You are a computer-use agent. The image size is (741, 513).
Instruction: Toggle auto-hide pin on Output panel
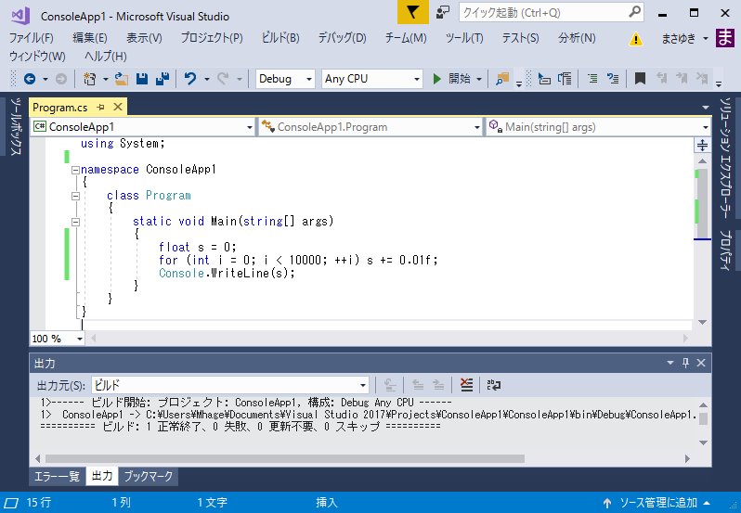coord(685,363)
